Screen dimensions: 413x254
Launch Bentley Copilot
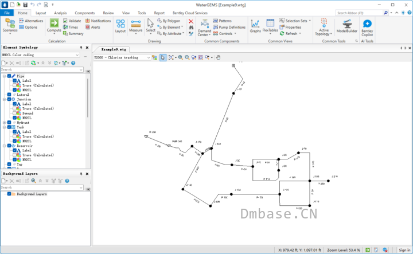(x=367, y=28)
